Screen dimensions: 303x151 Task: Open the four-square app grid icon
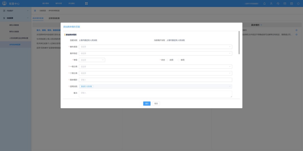pyautogui.click(x=86, y=3)
